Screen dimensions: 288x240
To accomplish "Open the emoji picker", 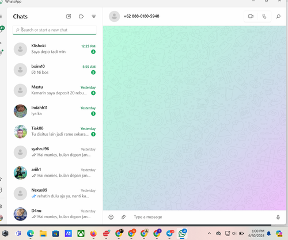I will click(111, 217).
